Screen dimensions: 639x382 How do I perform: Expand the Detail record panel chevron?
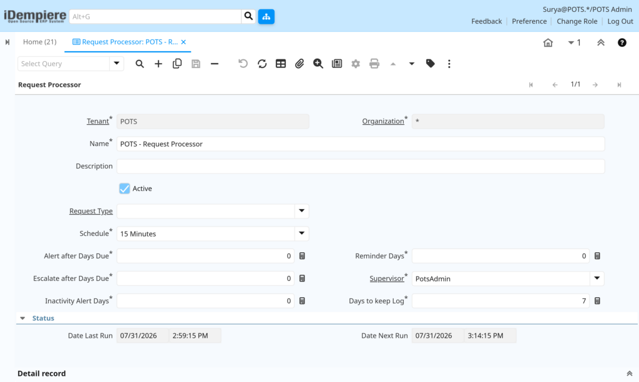pyautogui.click(x=630, y=373)
